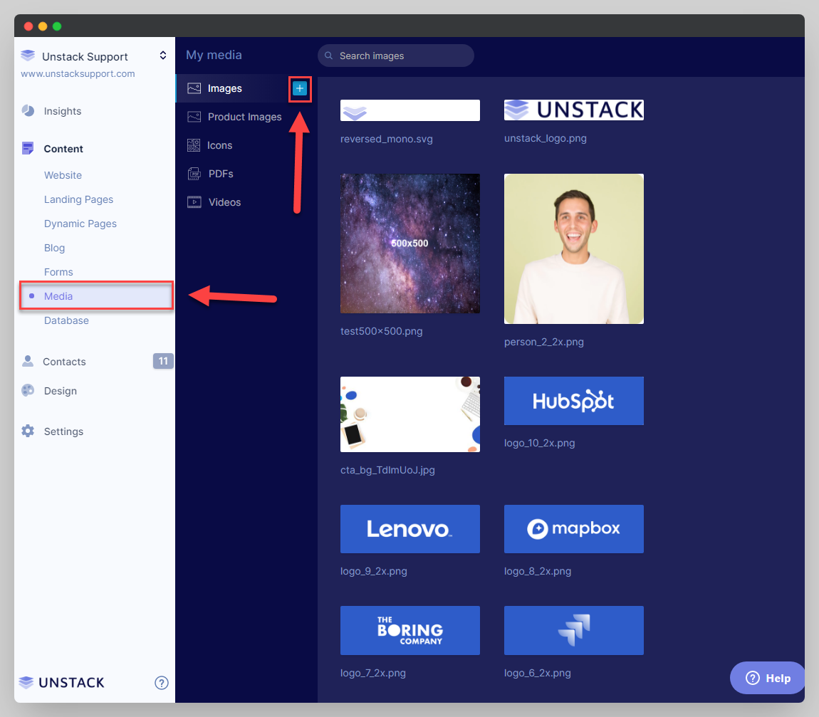
Task: Open the Insights section
Action: (x=62, y=110)
